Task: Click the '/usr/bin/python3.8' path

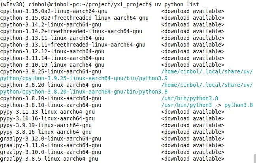Action: pos(190,98)
